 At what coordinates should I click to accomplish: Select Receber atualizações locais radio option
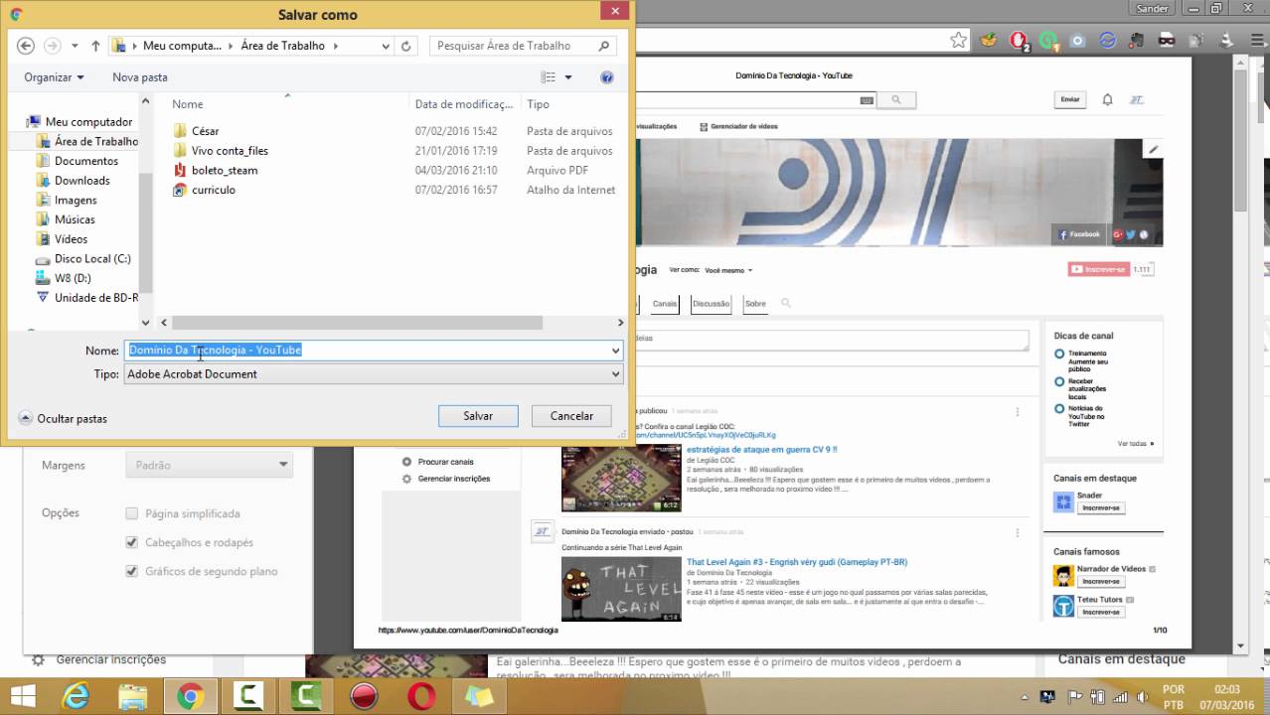tap(1059, 381)
